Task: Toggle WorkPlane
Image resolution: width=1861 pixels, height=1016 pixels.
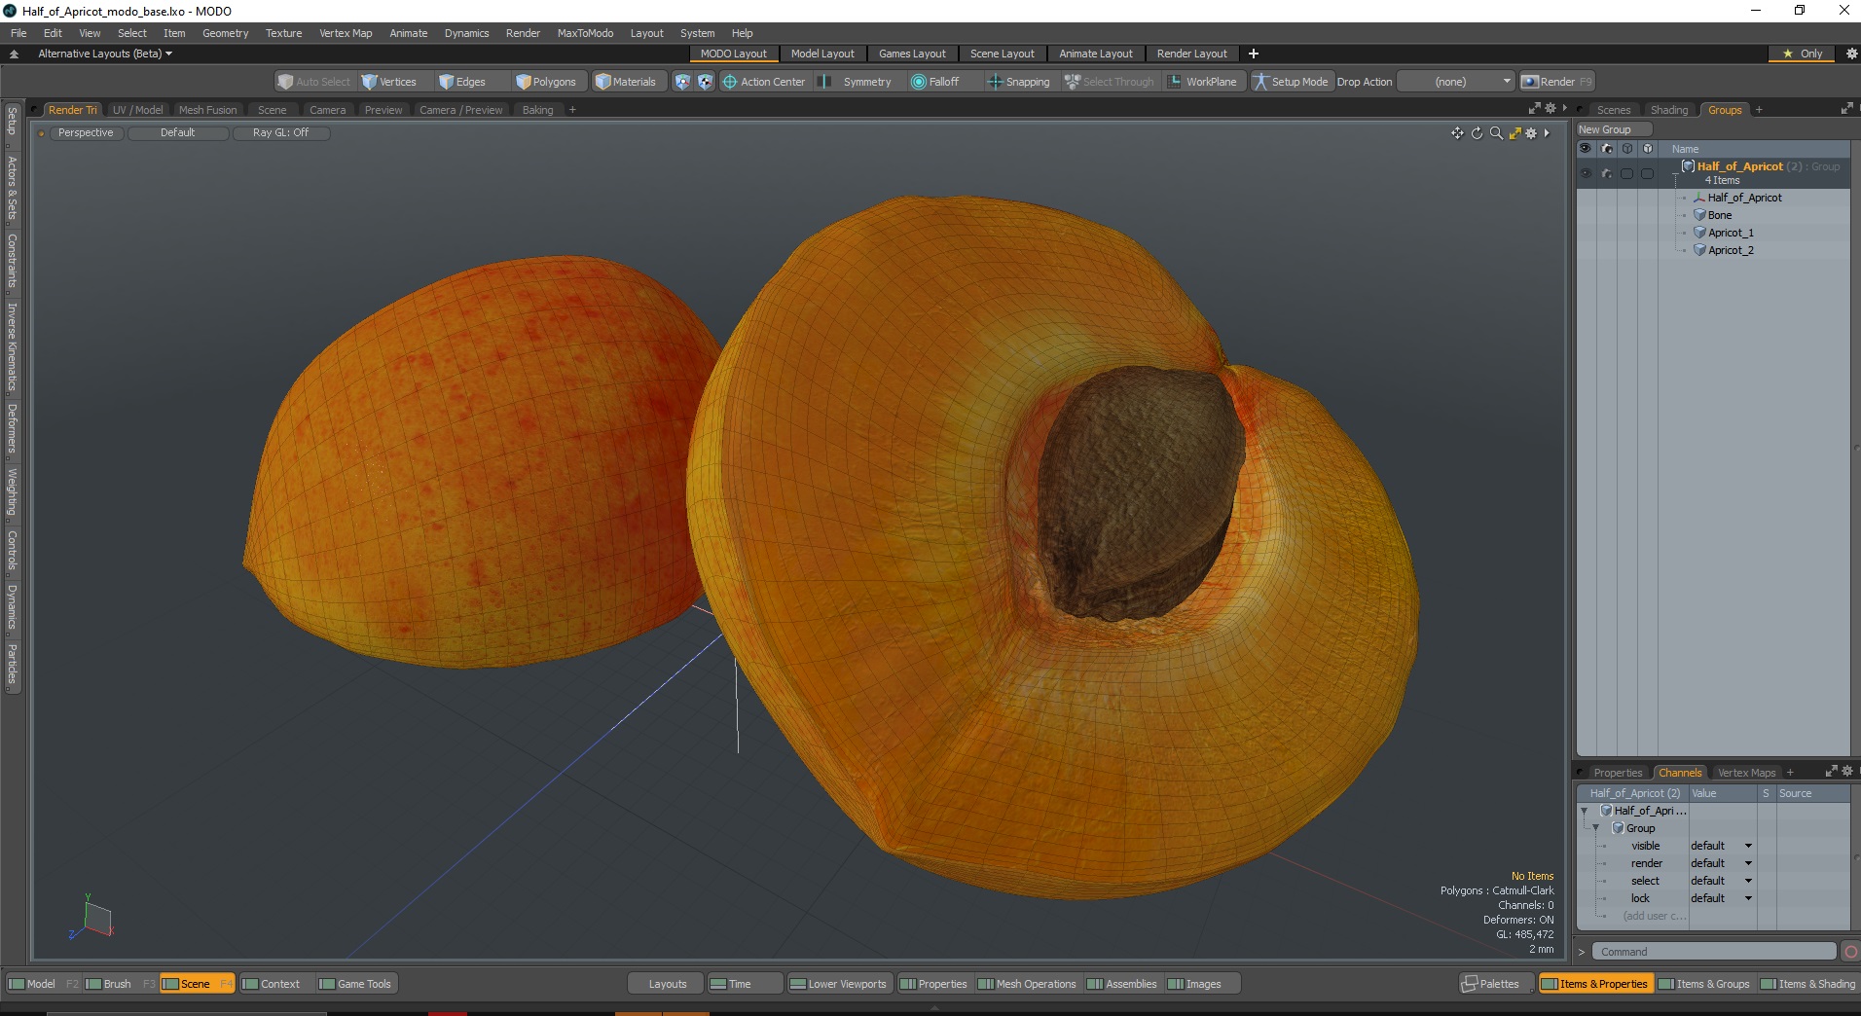Action: (1202, 82)
